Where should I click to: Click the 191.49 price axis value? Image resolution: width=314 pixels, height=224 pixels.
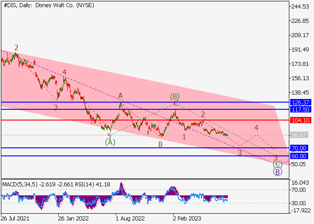point(300,50)
